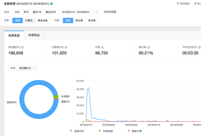Choose the 今天 time range
201x136 pixels.
[x=17, y=12]
